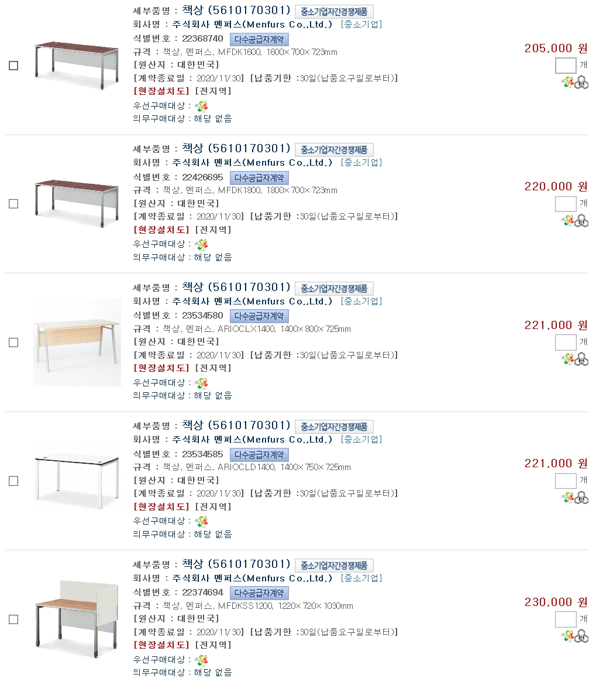The width and height of the screenshot is (596, 685).
Task: Click the 우선구매대상 icon for the MFDKSS1200 desk
Action: (201, 660)
